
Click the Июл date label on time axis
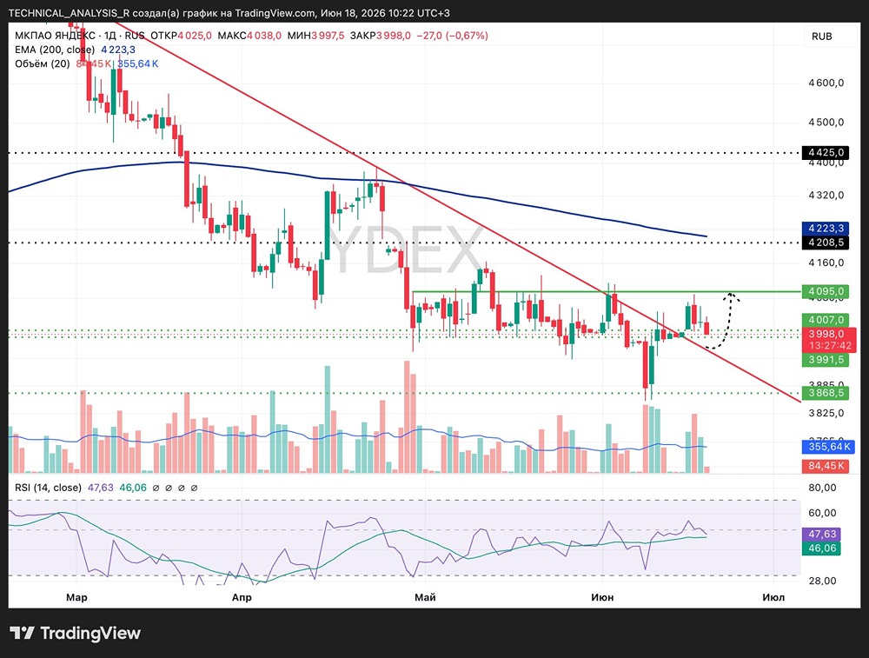pyautogui.click(x=773, y=597)
